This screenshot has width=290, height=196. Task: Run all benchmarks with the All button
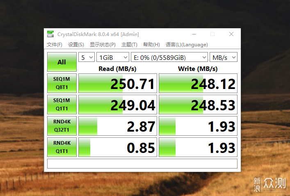[x=62, y=62]
